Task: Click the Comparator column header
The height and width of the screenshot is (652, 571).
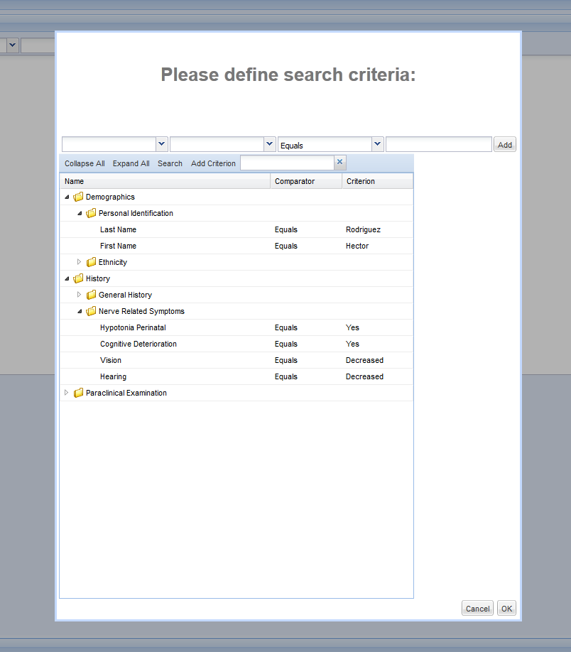Action: point(306,181)
